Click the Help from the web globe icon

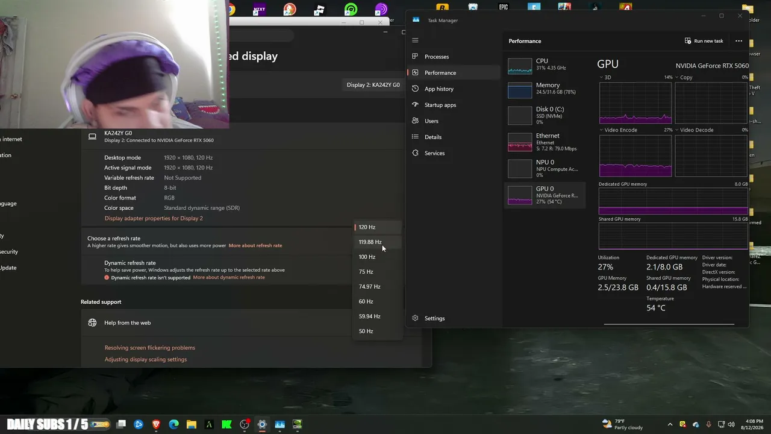click(92, 322)
